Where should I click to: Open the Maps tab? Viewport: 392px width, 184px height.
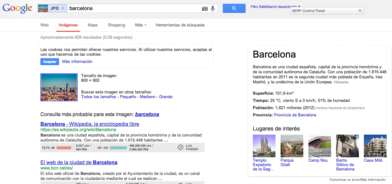click(x=92, y=25)
